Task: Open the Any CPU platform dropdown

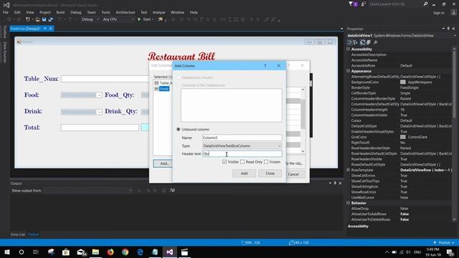Action: point(118,19)
